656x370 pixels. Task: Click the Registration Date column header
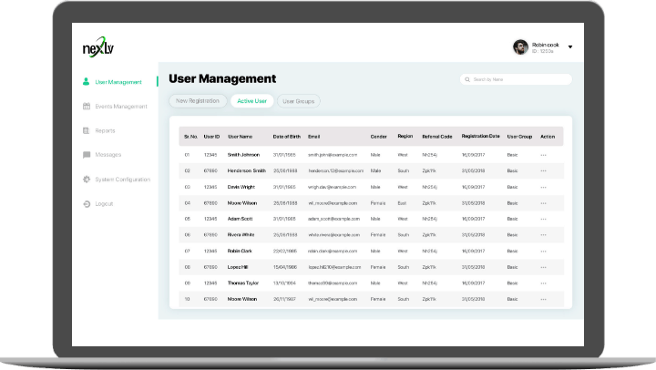pyautogui.click(x=480, y=136)
